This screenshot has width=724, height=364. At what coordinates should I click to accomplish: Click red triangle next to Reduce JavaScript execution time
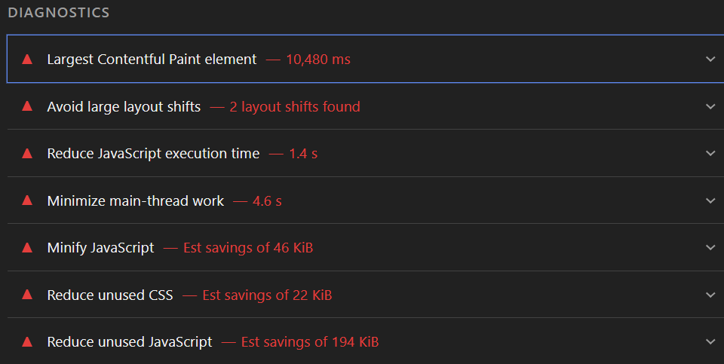(27, 153)
